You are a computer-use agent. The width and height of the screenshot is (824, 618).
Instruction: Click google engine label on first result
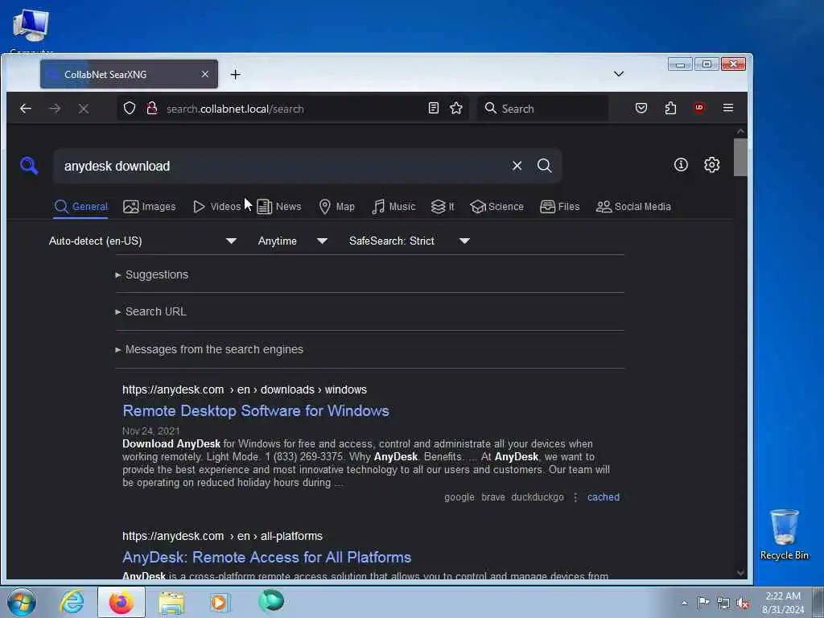click(x=459, y=497)
